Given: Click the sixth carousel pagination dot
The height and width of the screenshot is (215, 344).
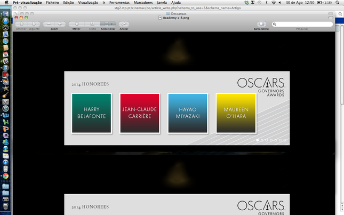Looking at the screenshot, I should (280, 140).
